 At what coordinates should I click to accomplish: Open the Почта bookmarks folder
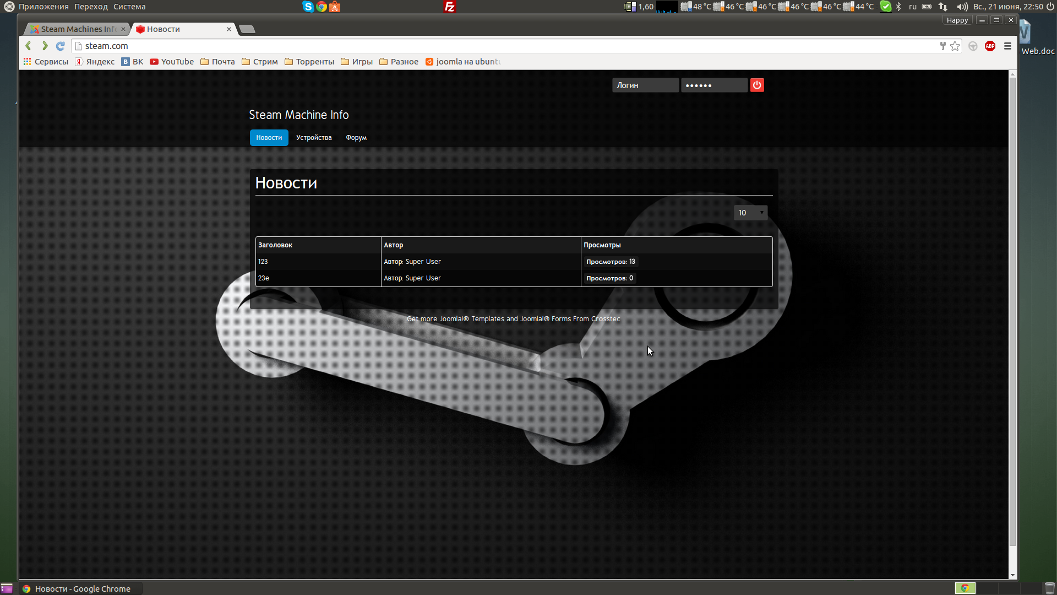click(217, 62)
